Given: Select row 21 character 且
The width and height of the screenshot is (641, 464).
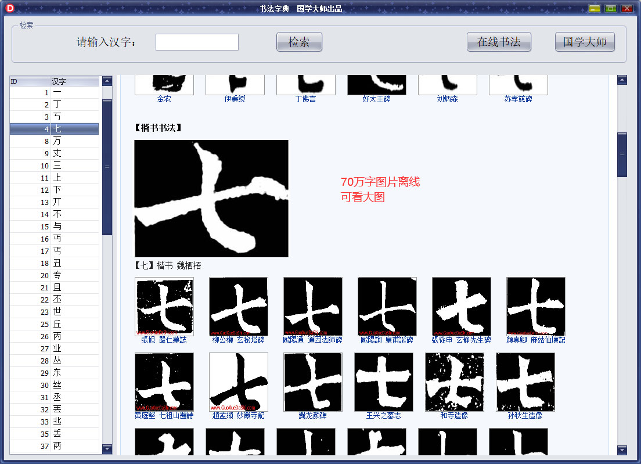Looking at the screenshot, I should coord(55,288).
